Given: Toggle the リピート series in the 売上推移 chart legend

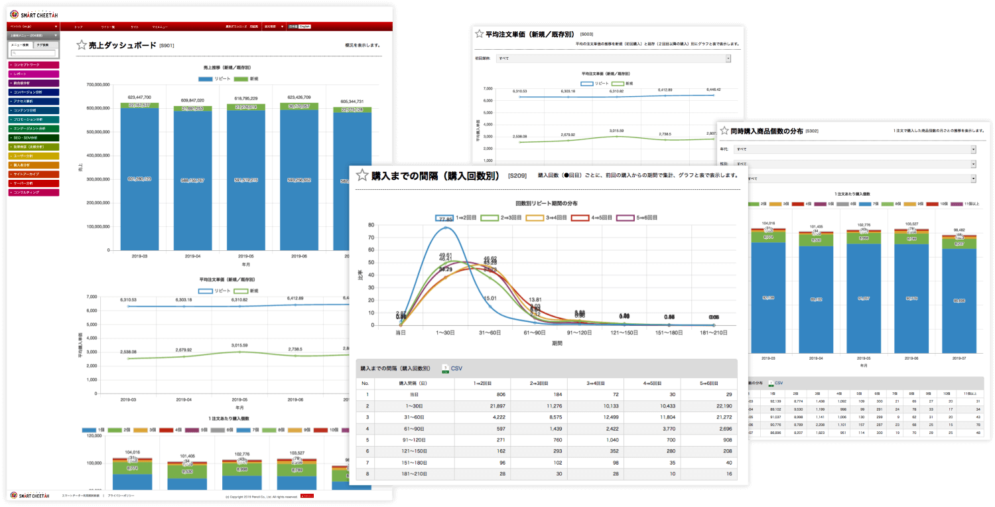Looking at the screenshot, I should [x=213, y=78].
